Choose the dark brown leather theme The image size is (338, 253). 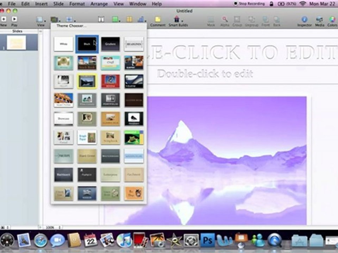point(134,100)
